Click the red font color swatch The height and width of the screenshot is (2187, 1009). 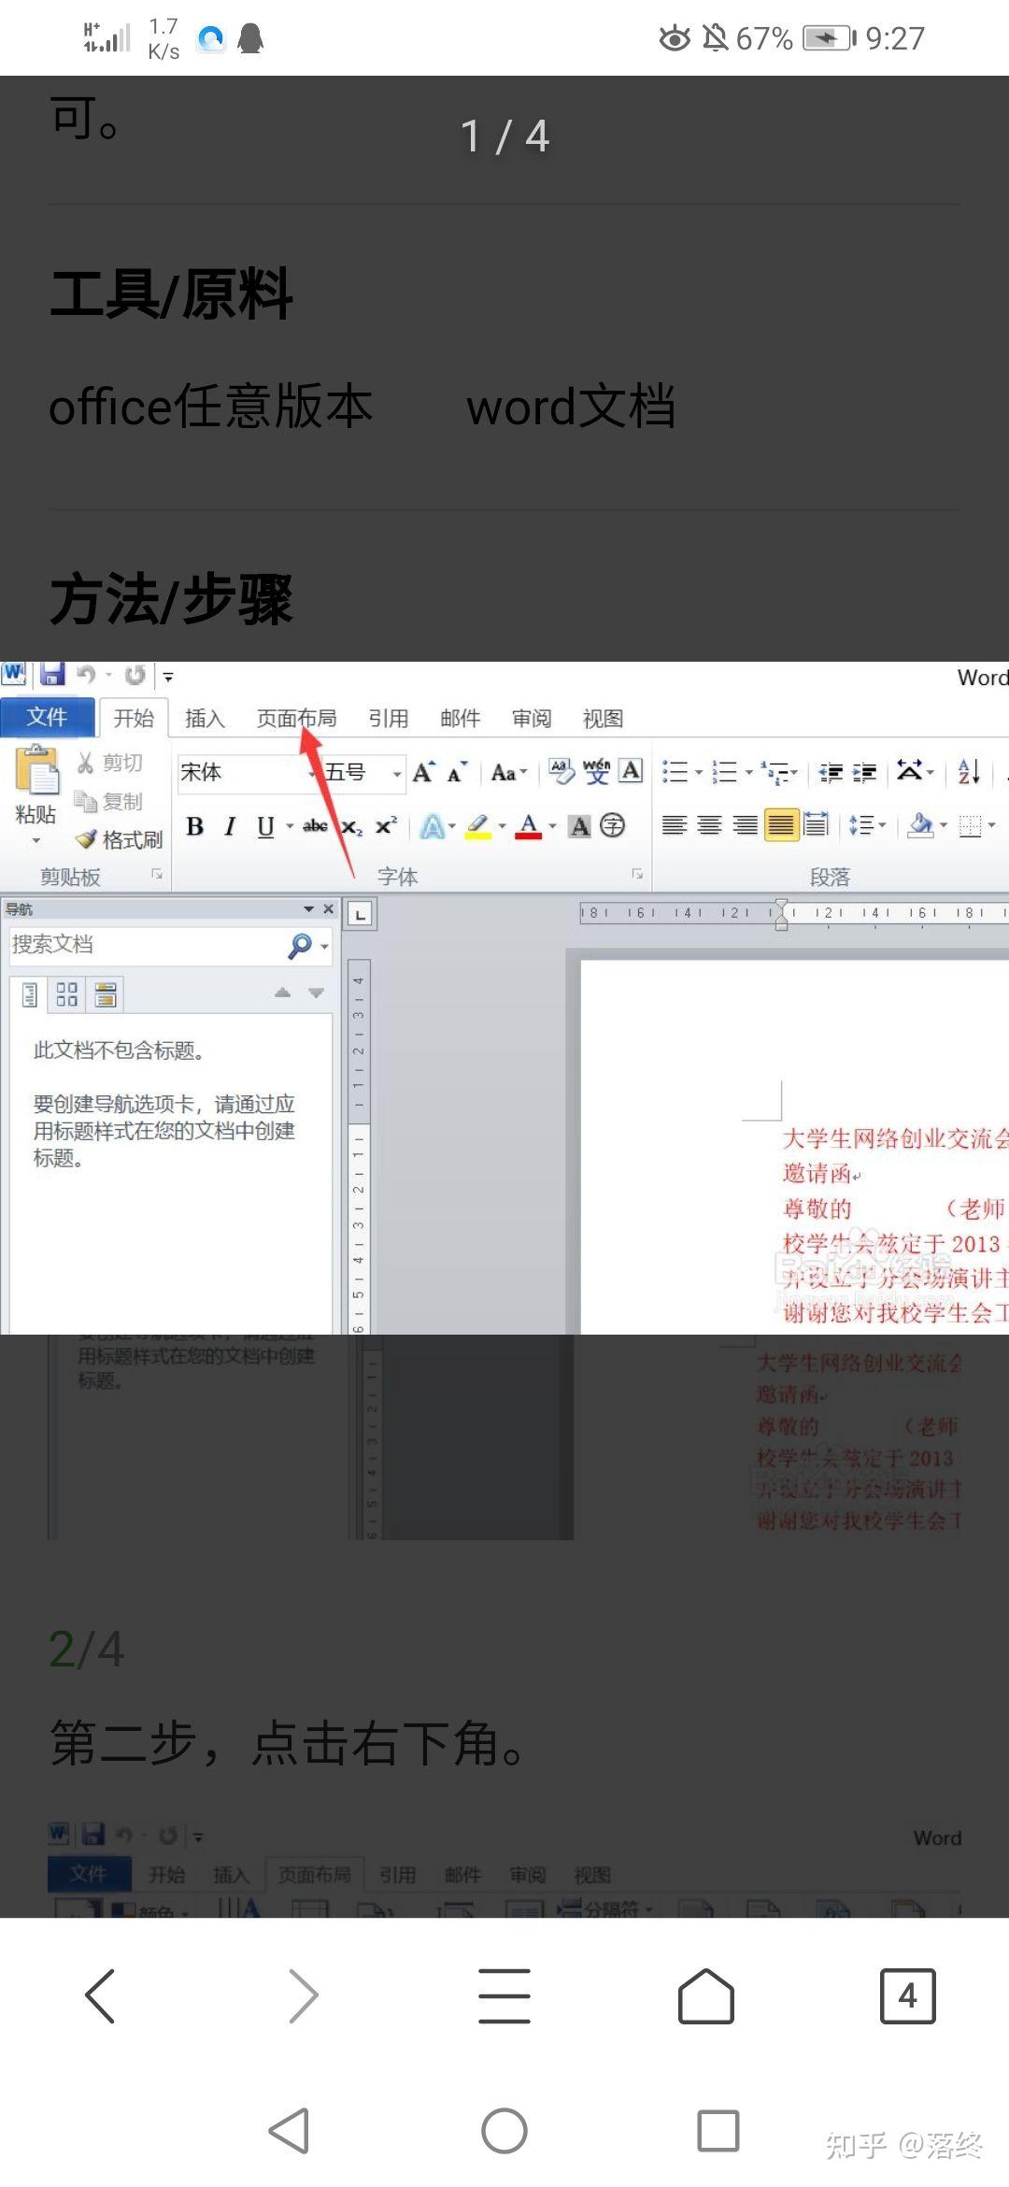(528, 826)
